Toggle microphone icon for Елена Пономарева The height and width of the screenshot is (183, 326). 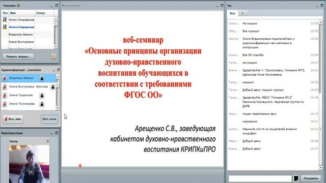[5, 104]
